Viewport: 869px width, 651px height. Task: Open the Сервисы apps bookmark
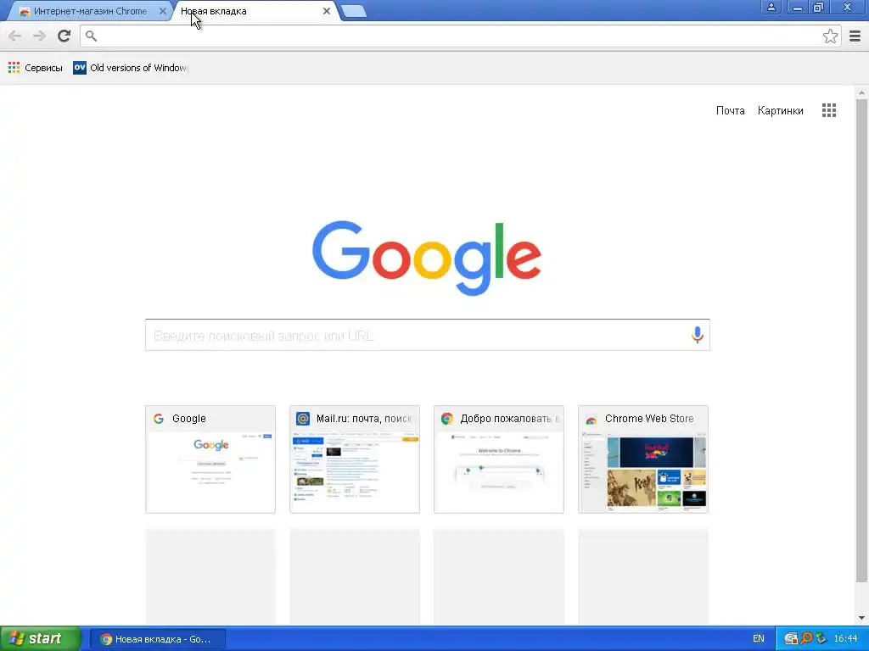tap(36, 68)
